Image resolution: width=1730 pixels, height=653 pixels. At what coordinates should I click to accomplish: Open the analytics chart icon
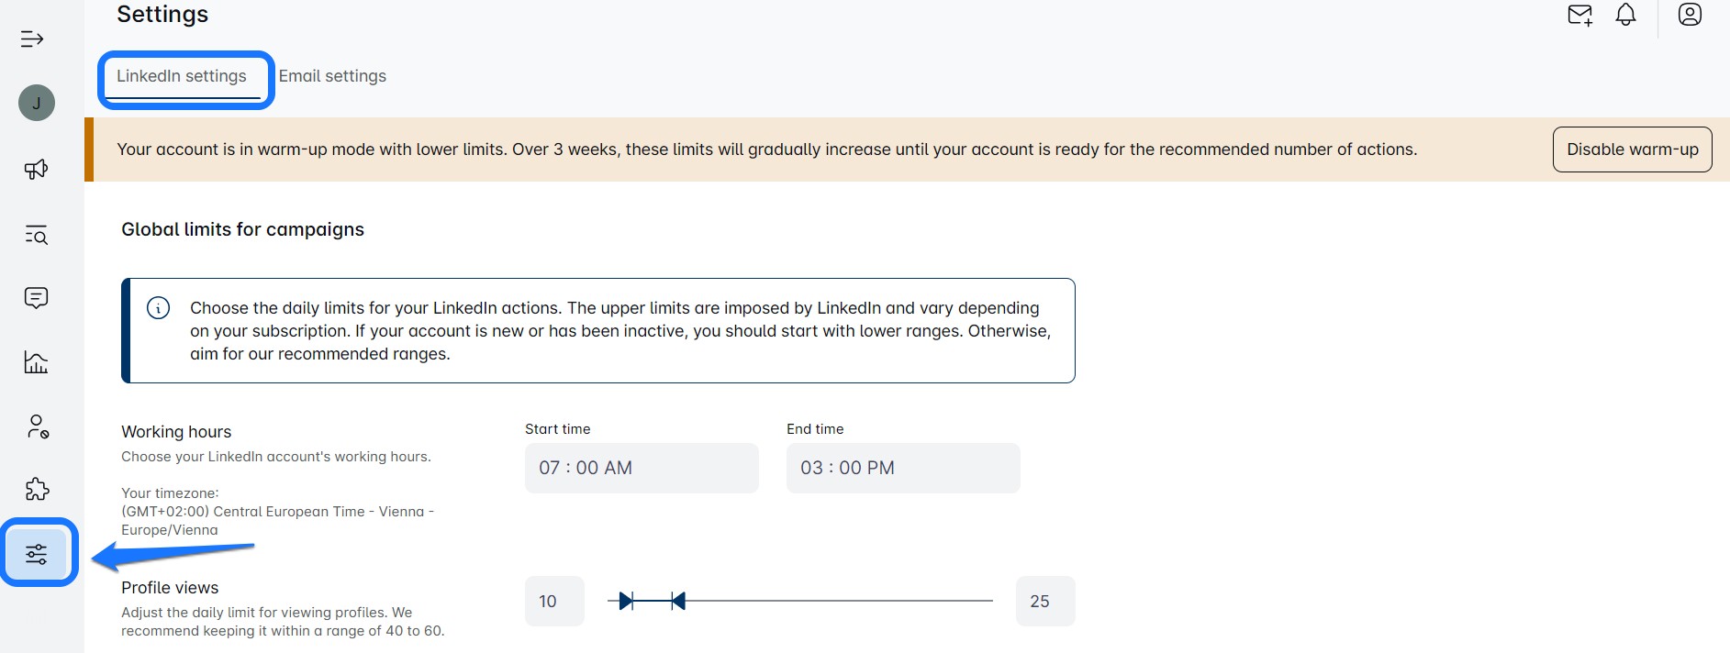36,362
